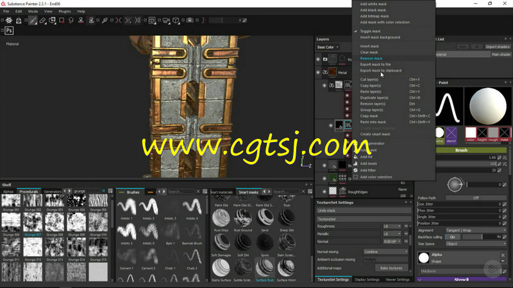
Task: Expand Stencil section chevron
Action: (x=420, y=280)
